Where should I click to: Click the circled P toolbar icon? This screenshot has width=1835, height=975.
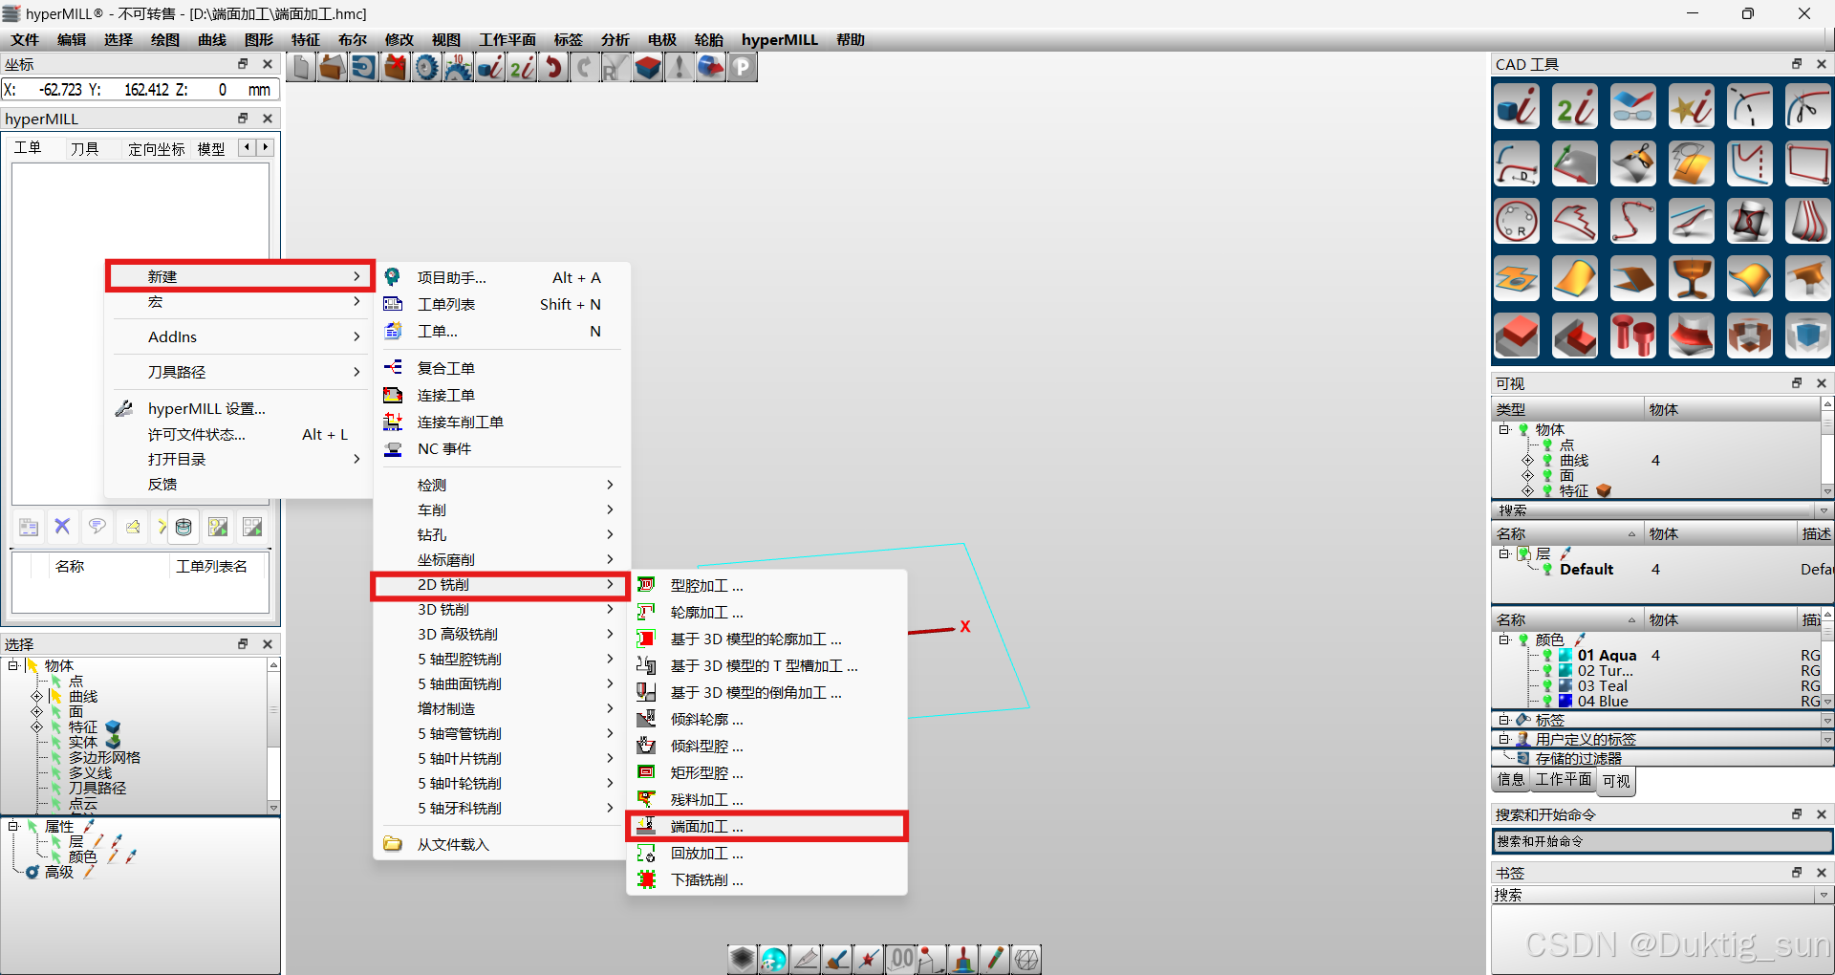[743, 68]
